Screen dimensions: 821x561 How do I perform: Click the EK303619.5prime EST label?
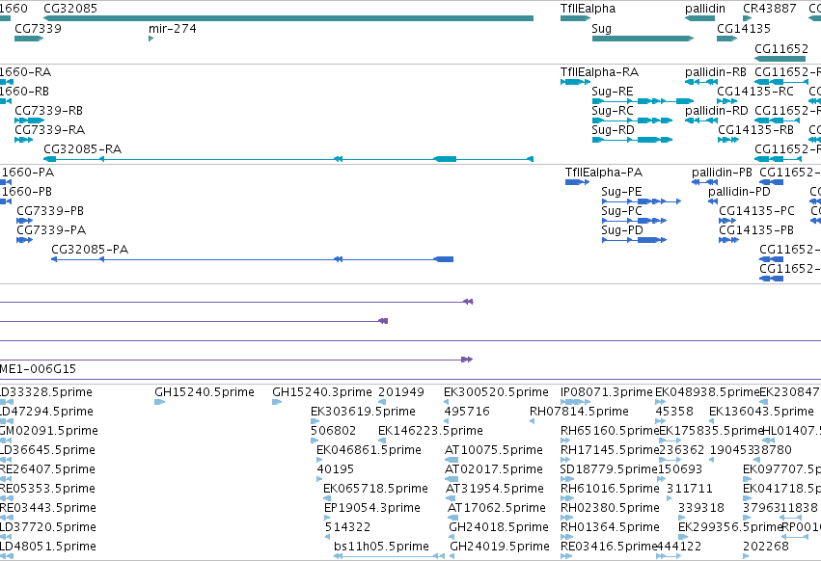click(363, 412)
